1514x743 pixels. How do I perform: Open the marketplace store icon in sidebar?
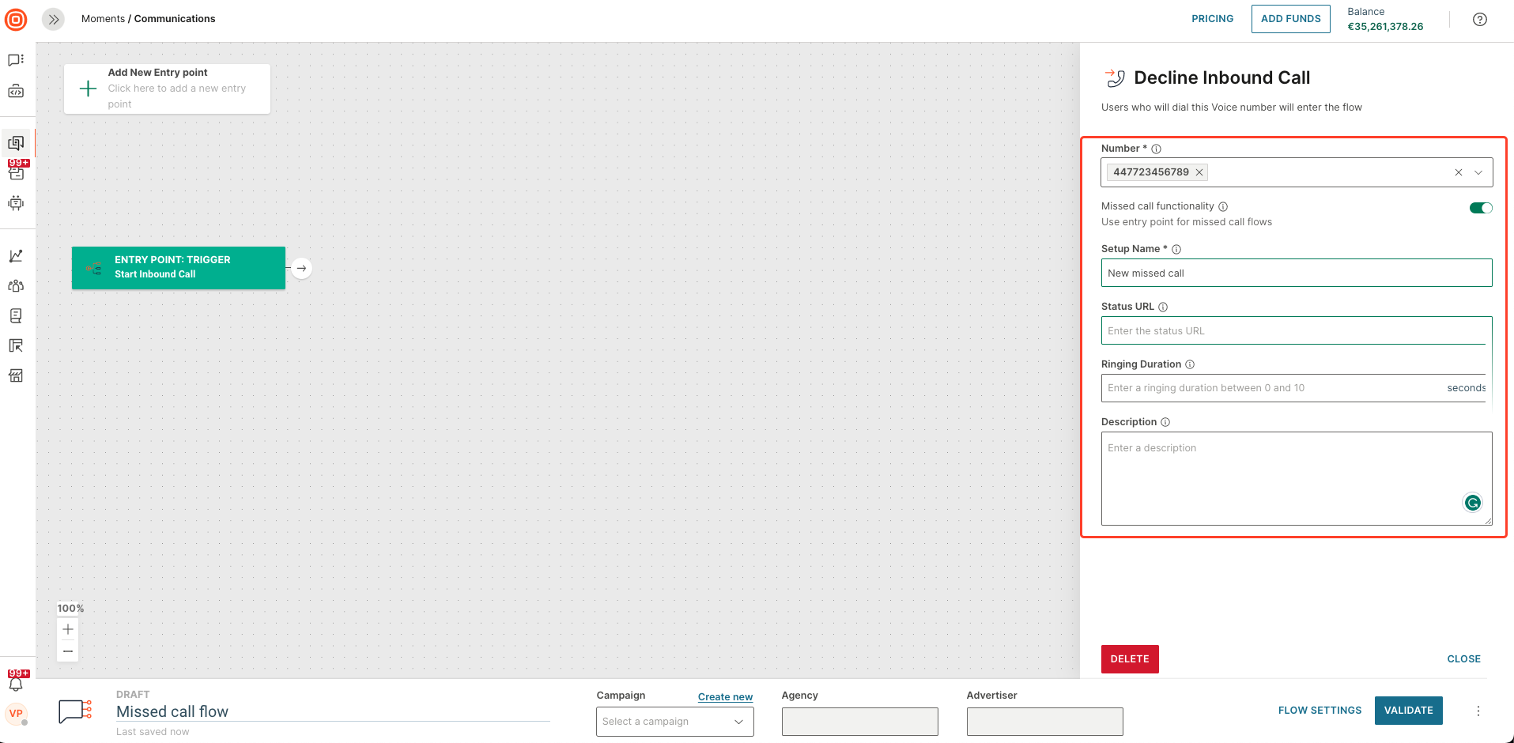[x=16, y=375]
